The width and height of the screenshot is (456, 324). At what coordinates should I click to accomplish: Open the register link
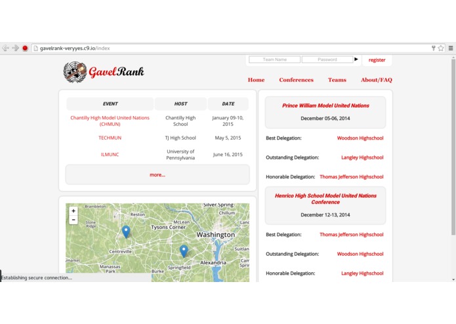[x=377, y=60]
